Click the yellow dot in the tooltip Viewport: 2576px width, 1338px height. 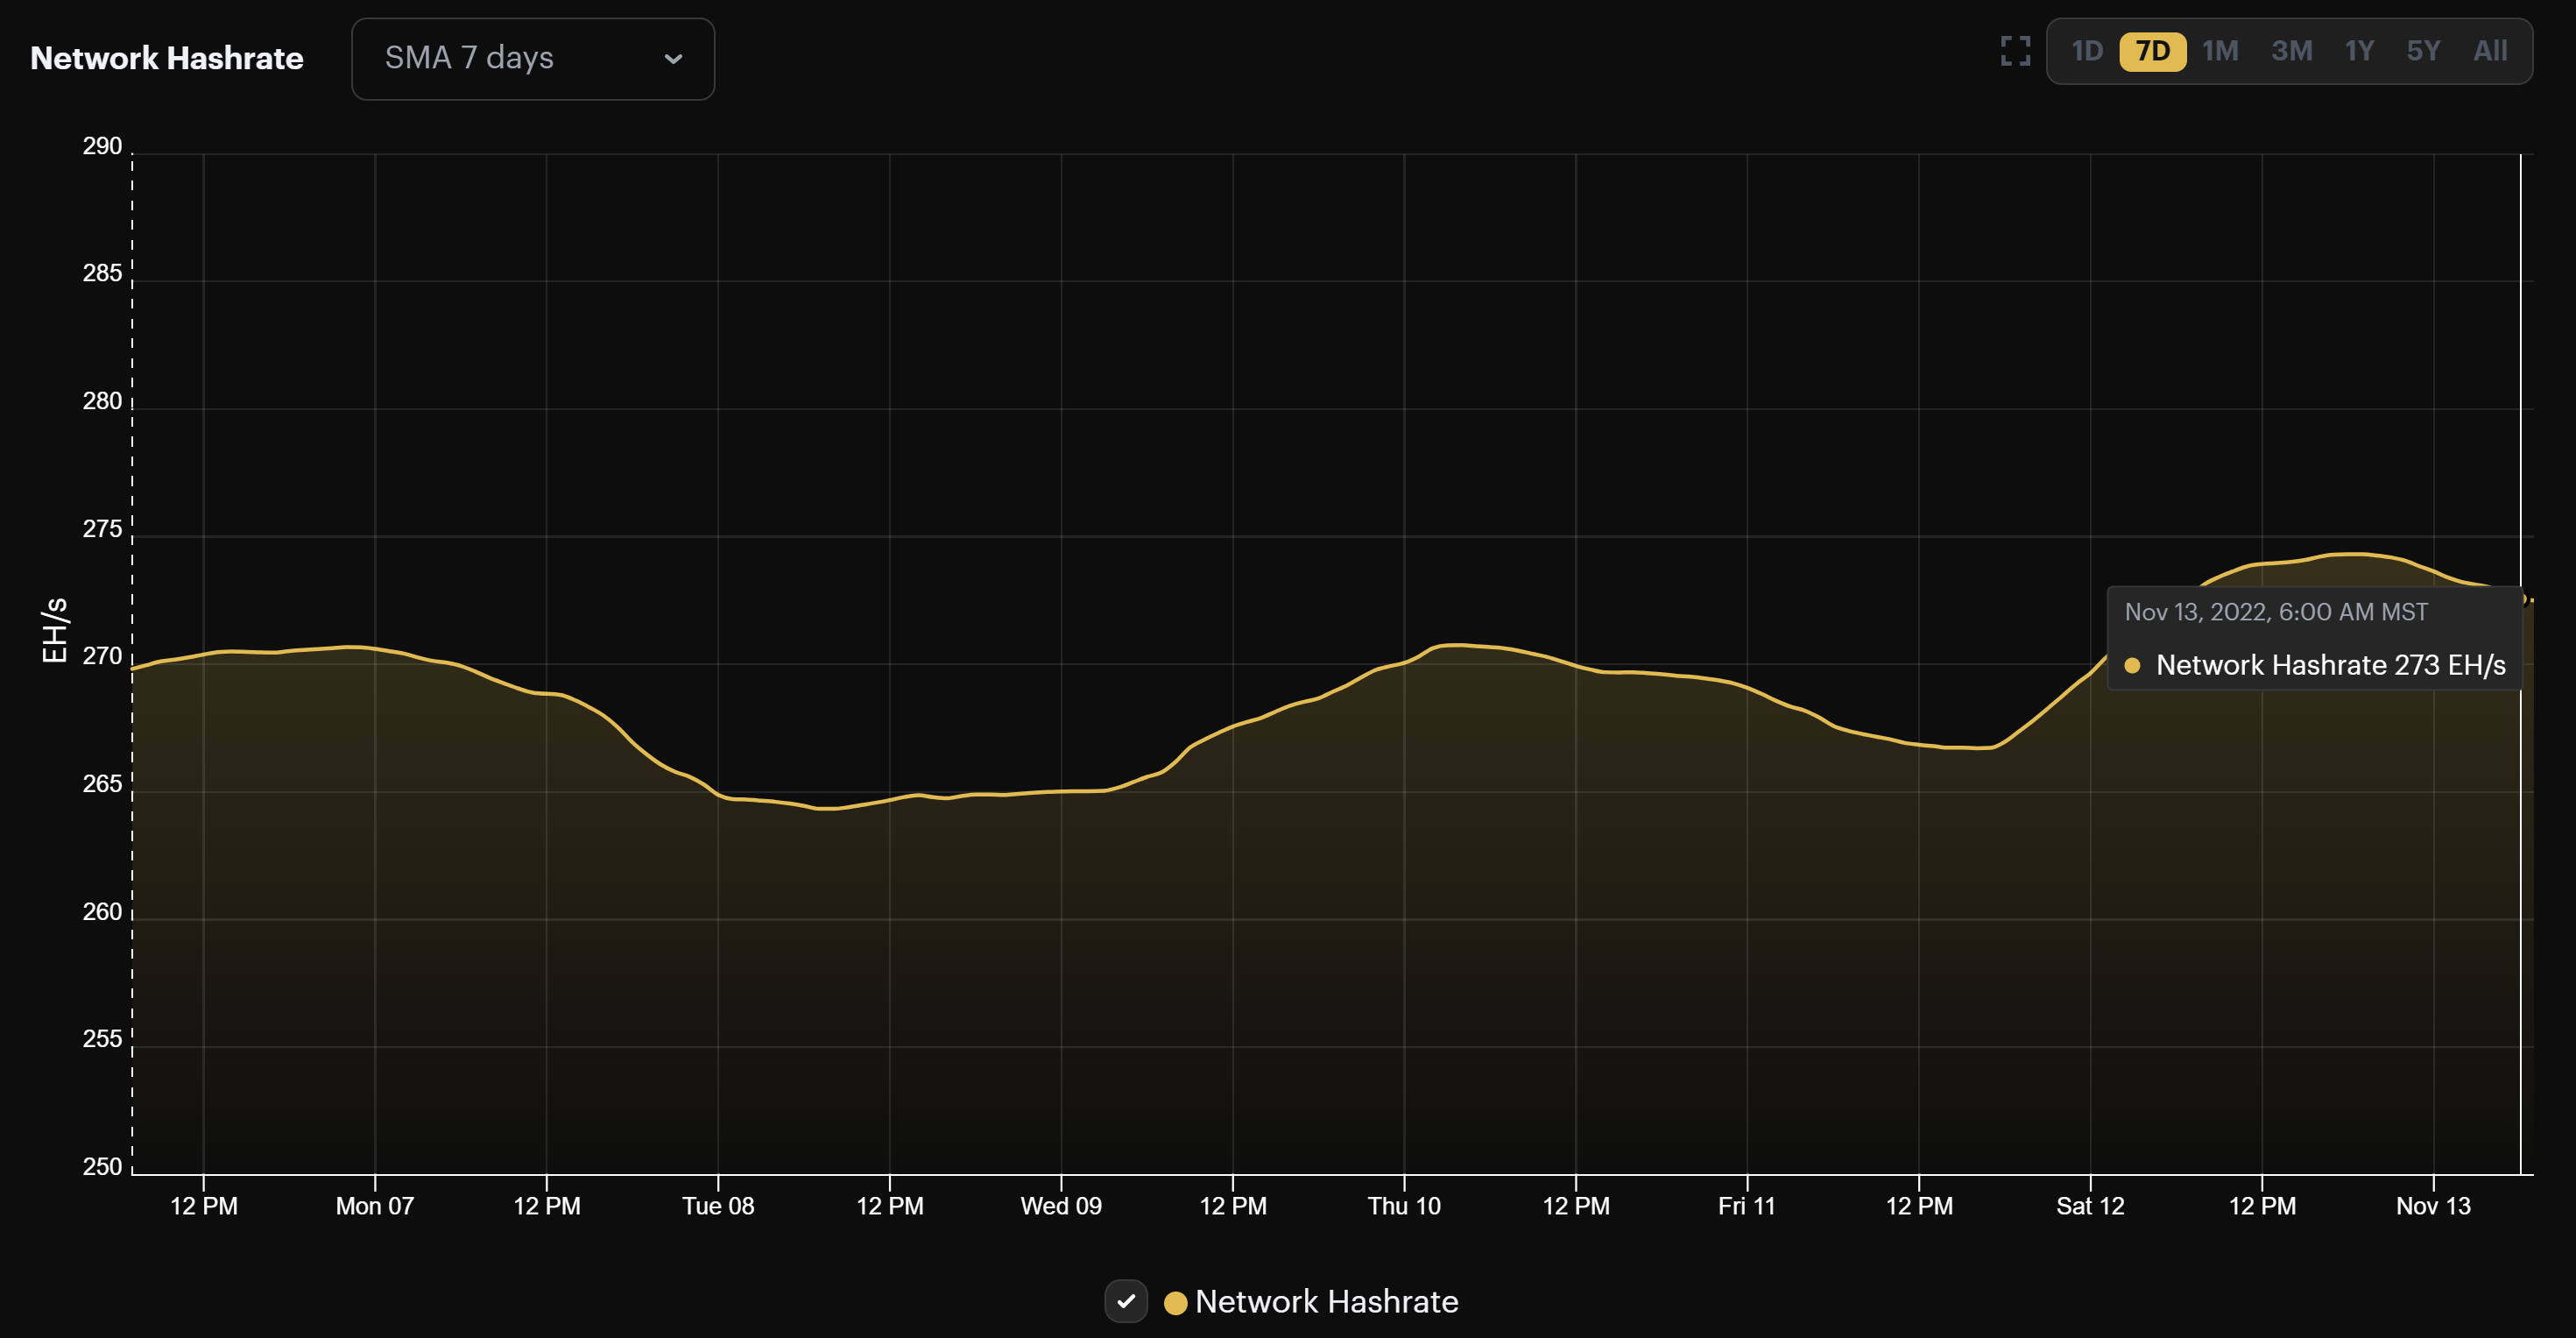[2133, 666]
